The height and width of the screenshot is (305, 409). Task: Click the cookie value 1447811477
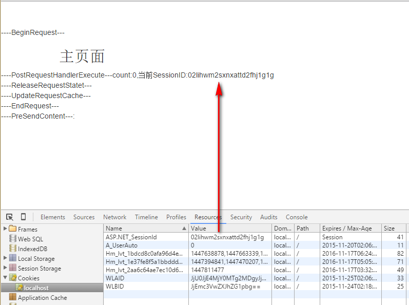tap(207, 270)
